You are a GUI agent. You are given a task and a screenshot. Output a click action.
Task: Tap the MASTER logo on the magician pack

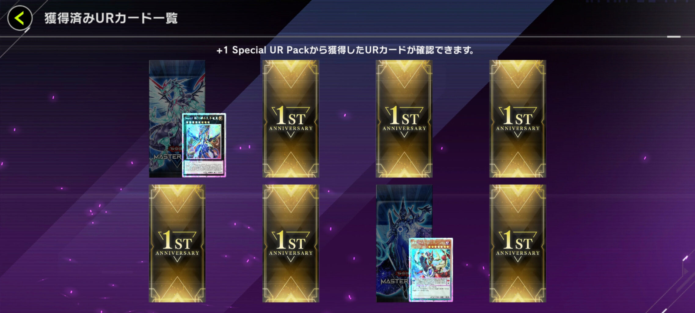[x=394, y=281]
